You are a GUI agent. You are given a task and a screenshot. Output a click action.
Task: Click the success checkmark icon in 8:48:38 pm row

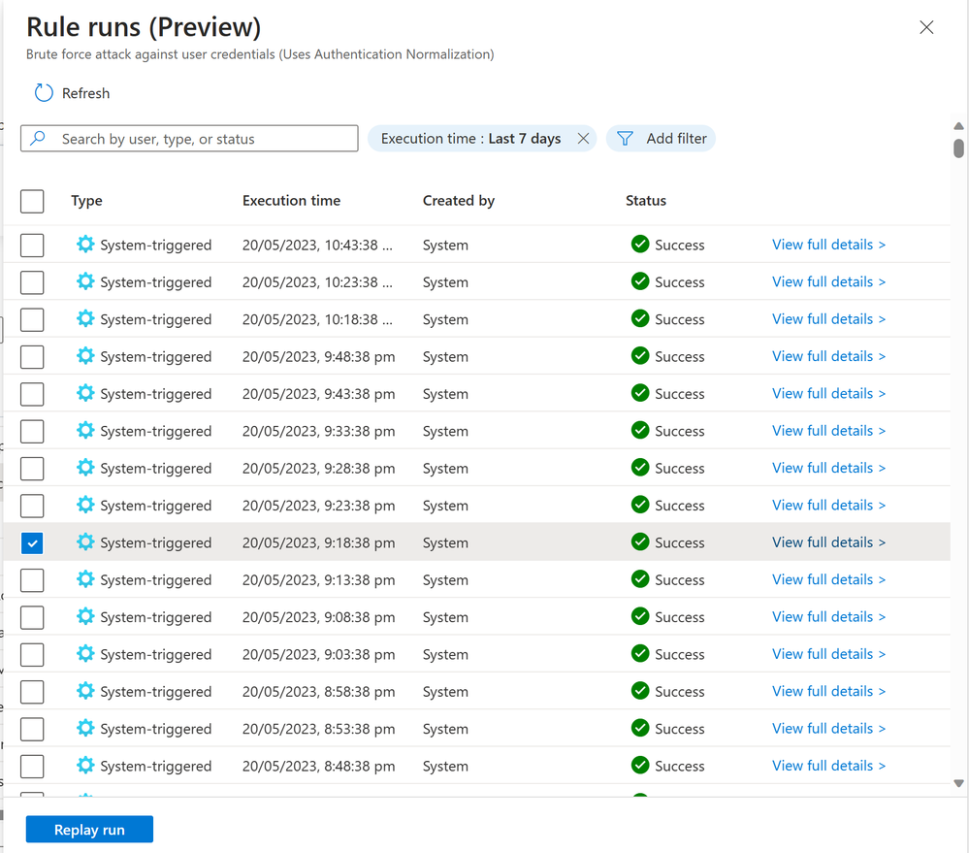tap(640, 766)
